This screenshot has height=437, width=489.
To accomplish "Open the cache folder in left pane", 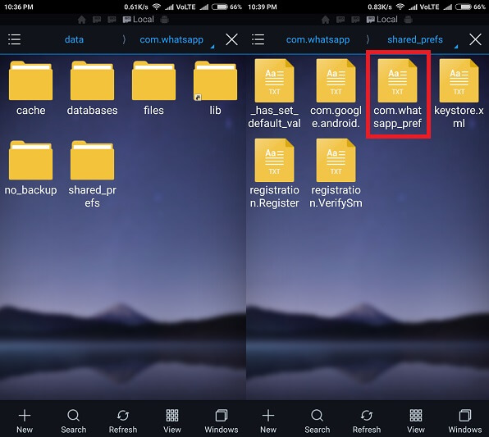I will tap(30, 89).
